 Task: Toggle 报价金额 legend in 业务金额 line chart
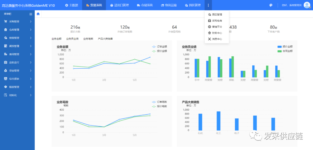pos(159,51)
